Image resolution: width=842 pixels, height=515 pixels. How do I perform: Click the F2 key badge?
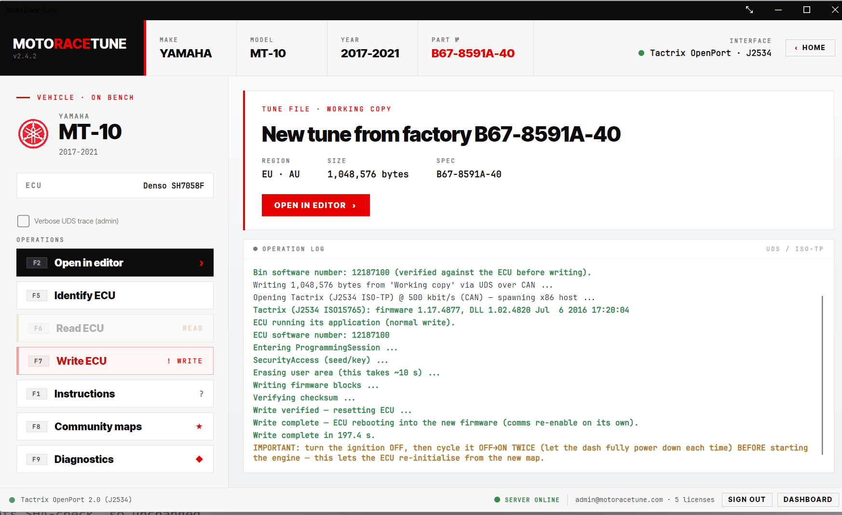pos(37,263)
